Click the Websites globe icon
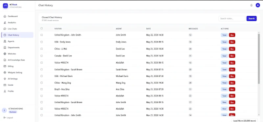The height and width of the screenshot is (122, 263). (x=5, y=54)
